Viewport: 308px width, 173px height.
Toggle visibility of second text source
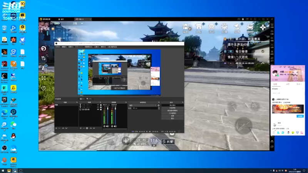coord(98,107)
